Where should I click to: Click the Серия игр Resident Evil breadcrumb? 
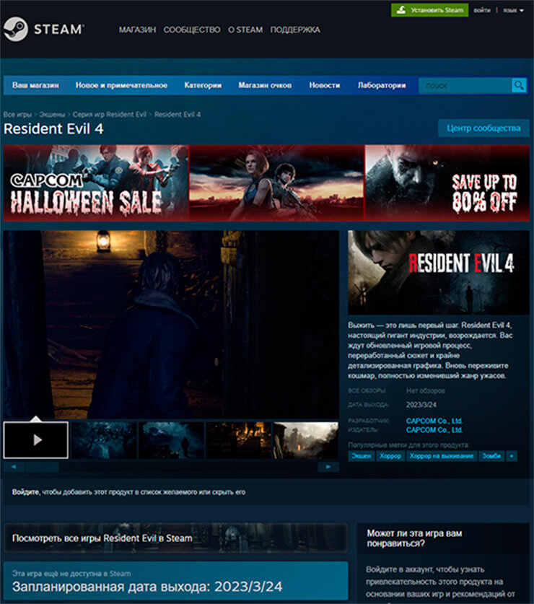click(x=110, y=115)
